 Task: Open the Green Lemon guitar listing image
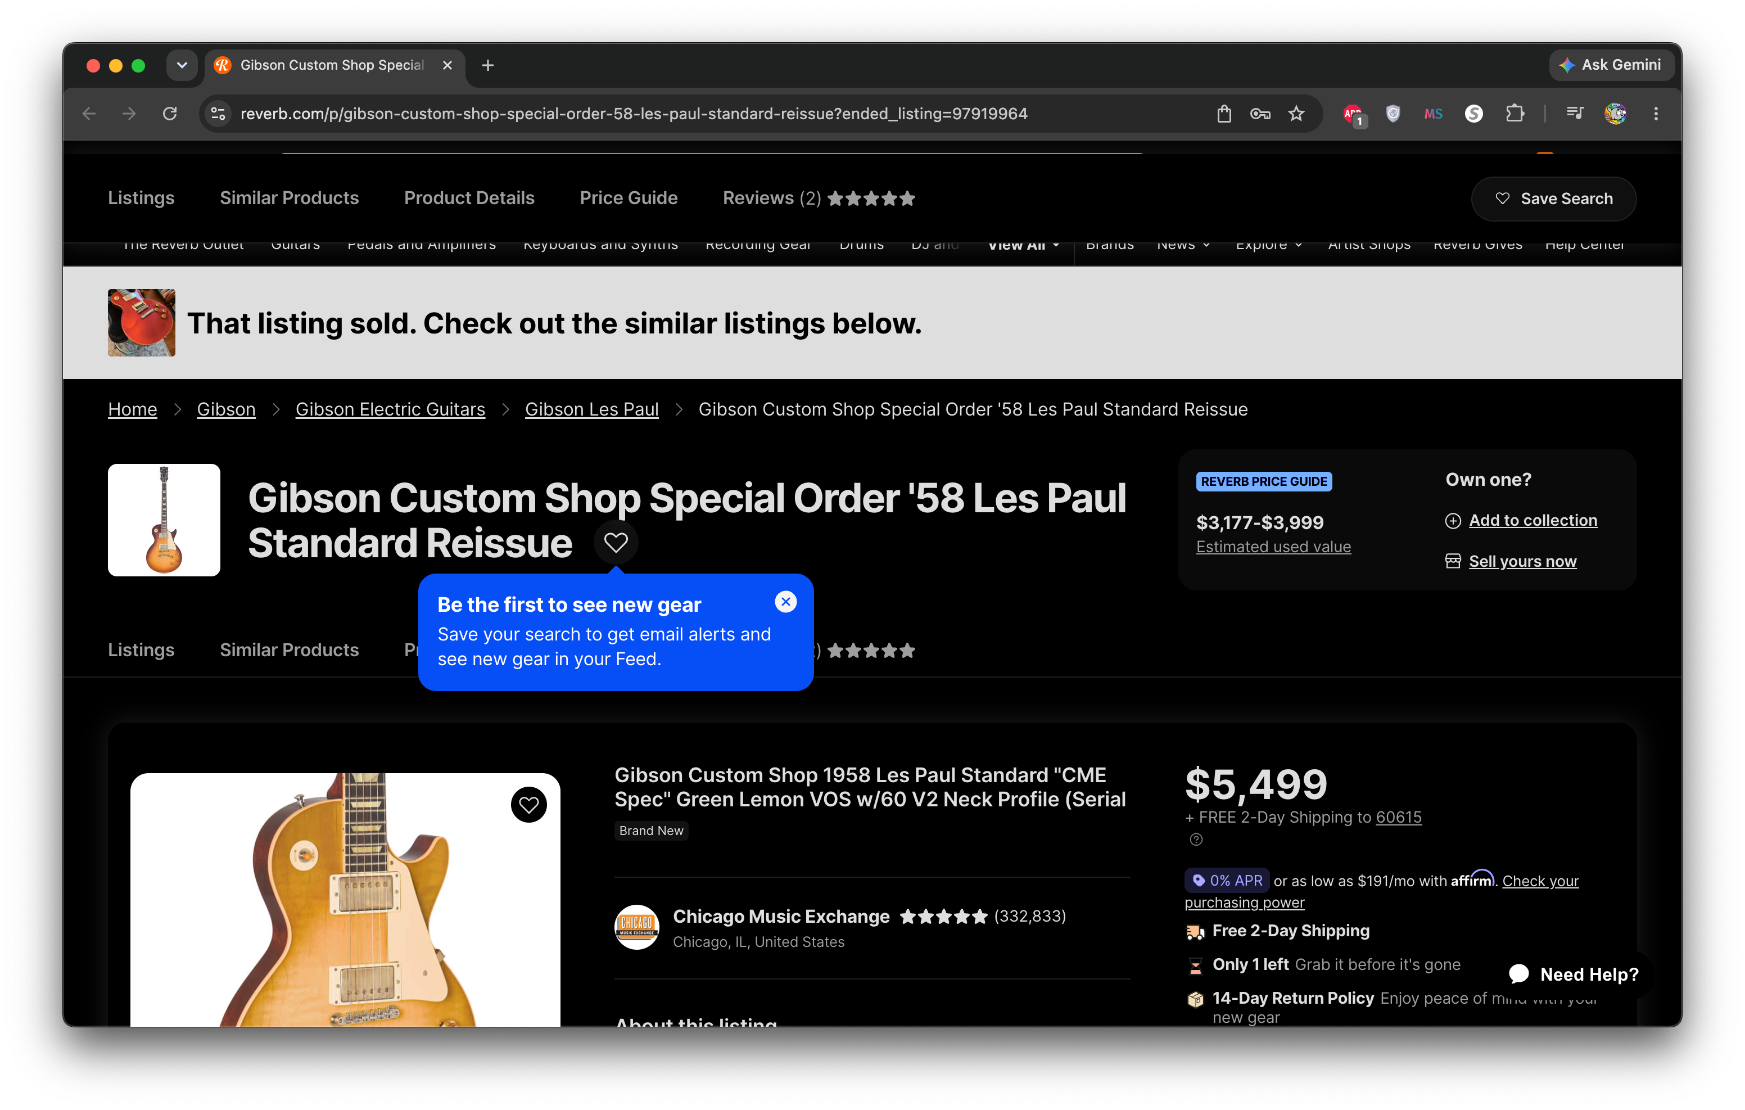tap(345, 899)
